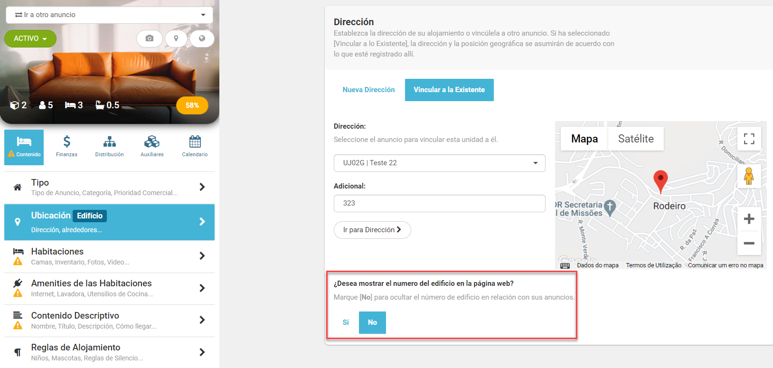Open the photo camera button on listing image
This screenshot has width=773, height=368.
coord(150,38)
